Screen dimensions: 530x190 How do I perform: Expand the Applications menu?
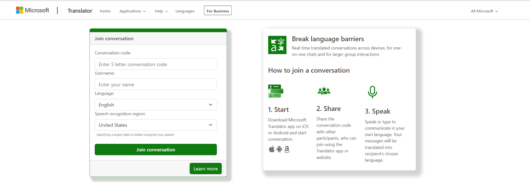132,11
